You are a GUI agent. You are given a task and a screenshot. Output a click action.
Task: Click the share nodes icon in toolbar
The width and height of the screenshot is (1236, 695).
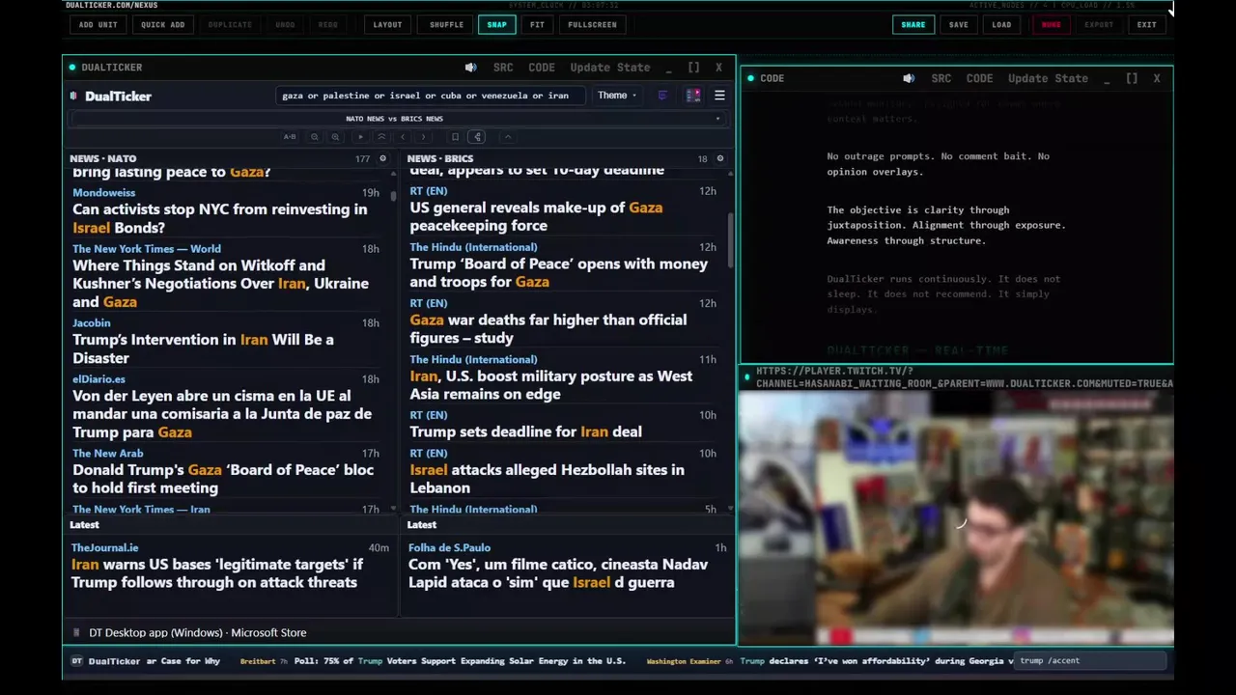477,137
